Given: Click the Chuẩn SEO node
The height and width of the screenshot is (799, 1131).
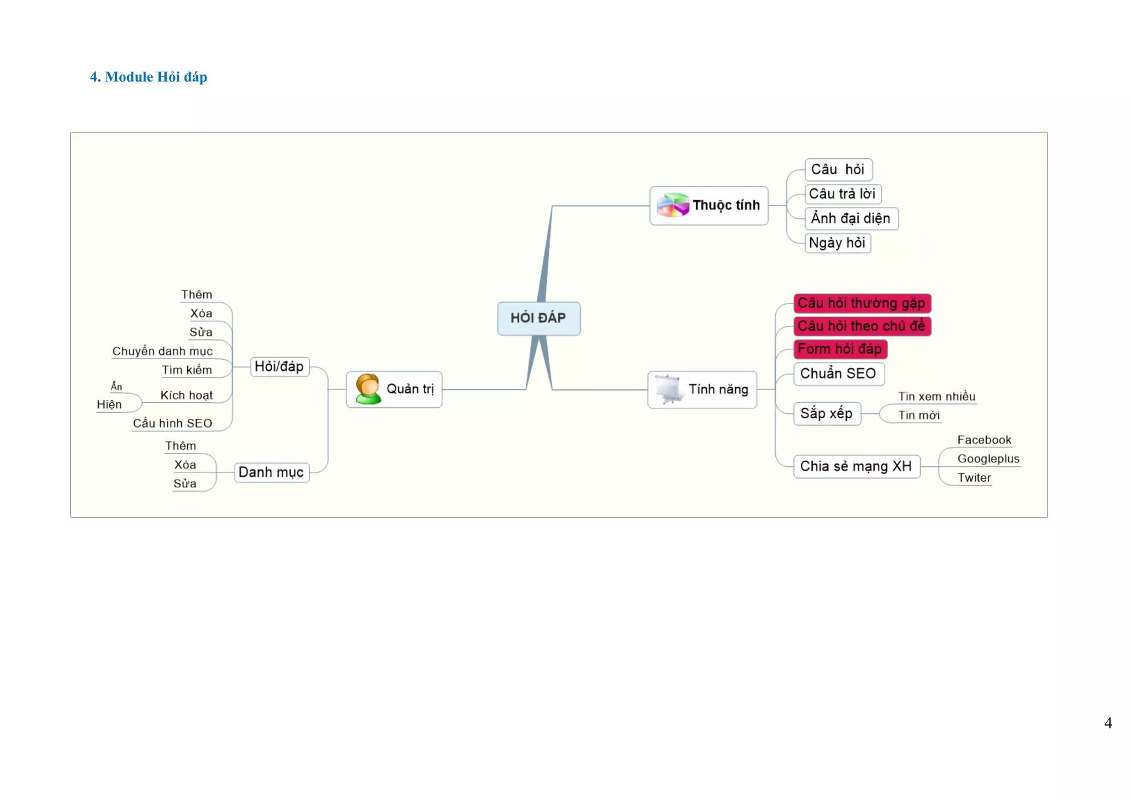Looking at the screenshot, I should [x=838, y=374].
